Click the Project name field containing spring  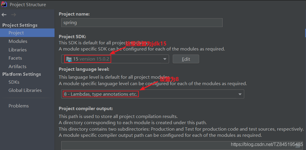(x=142, y=23)
